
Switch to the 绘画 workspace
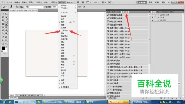[x=157, y=2]
